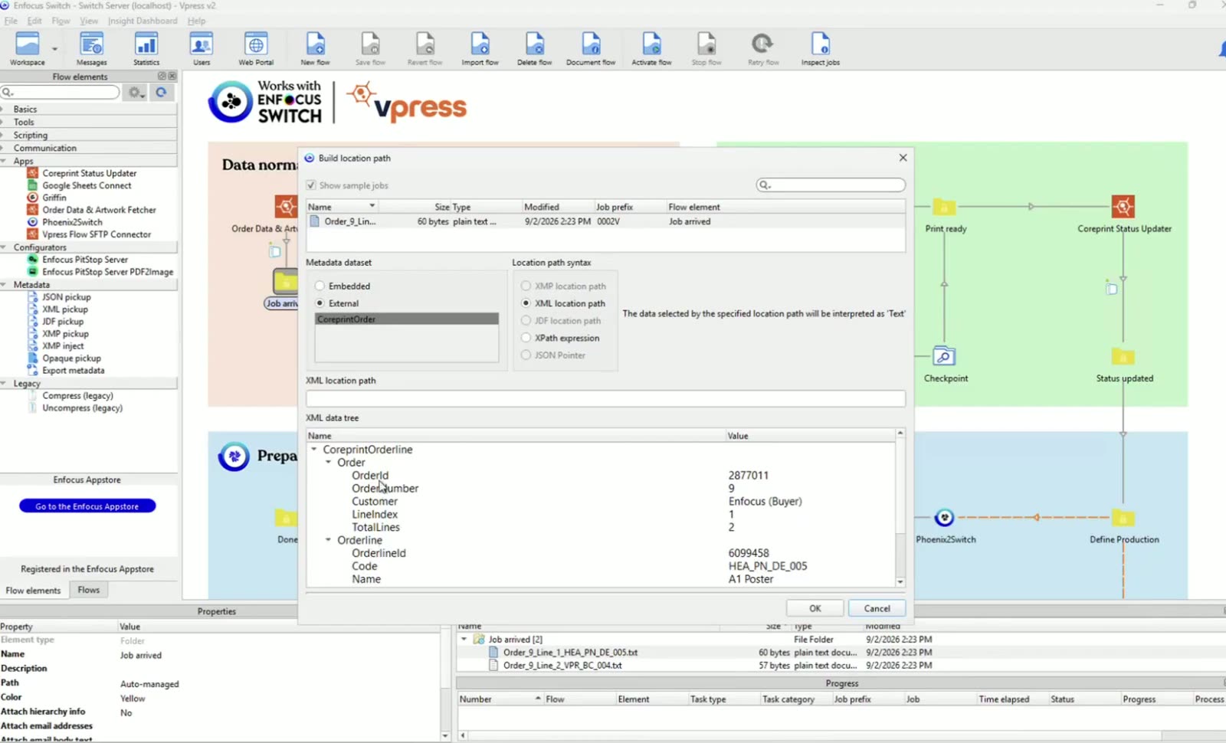The image size is (1226, 743).
Task: Select Coreprint Status Updater canvas element
Action: tap(1123, 206)
